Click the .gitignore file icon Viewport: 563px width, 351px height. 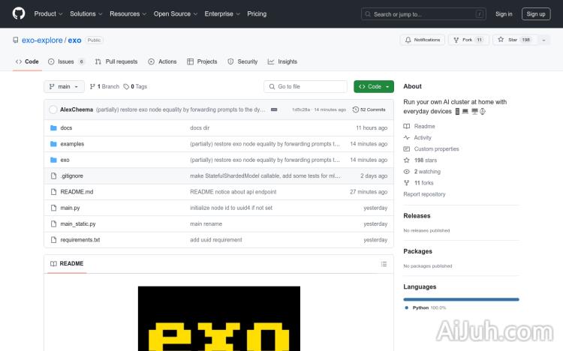click(53, 175)
